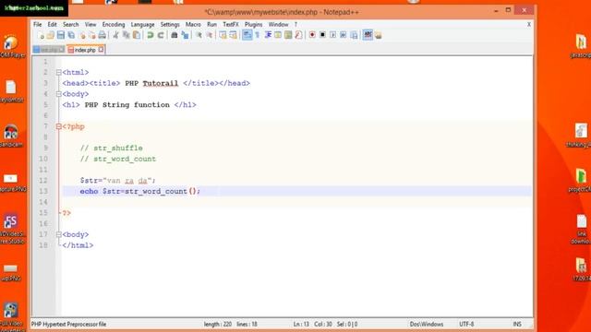Toggle spell check ABC icon
This screenshot has height=332, width=591.
tap(368, 35)
